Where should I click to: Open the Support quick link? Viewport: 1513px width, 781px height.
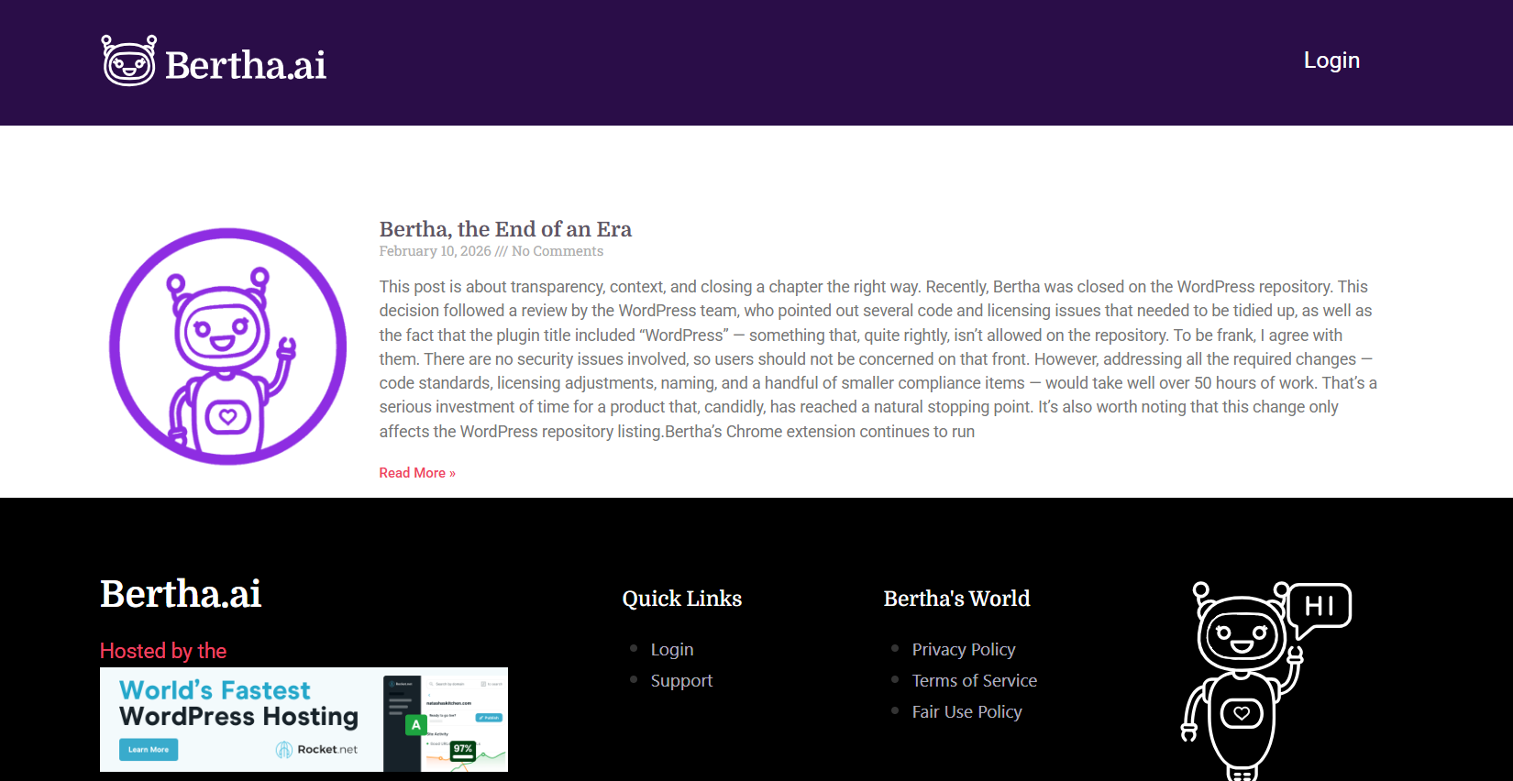point(681,680)
